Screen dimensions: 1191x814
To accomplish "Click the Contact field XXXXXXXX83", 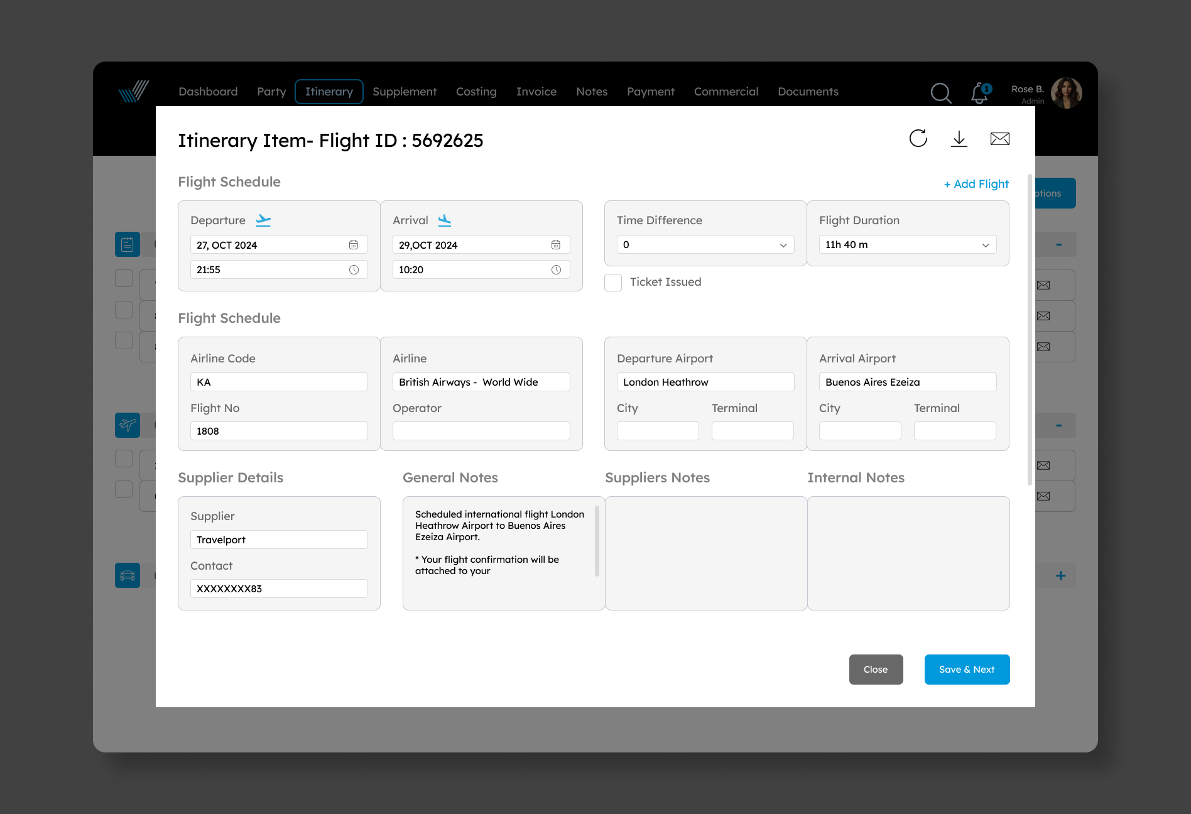I will click(279, 589).
